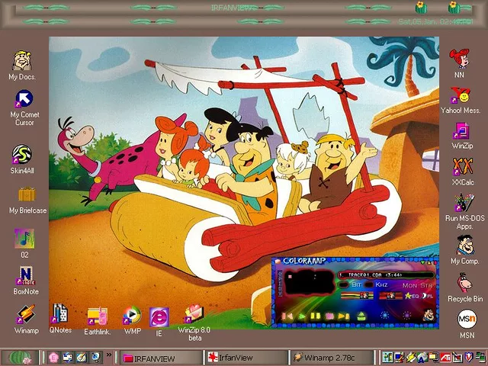Image resolution: width=488 pixels, height=366 pixels.
Task: Switch to the IRFANVIEW folder taskbar button
Action: pos(161,358)
